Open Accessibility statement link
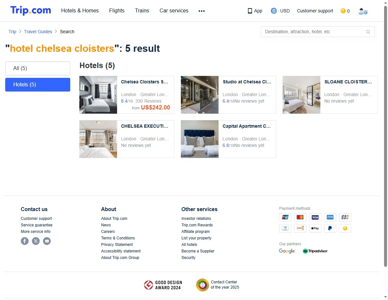Viewport: 388px width, 300px height. 121,251
